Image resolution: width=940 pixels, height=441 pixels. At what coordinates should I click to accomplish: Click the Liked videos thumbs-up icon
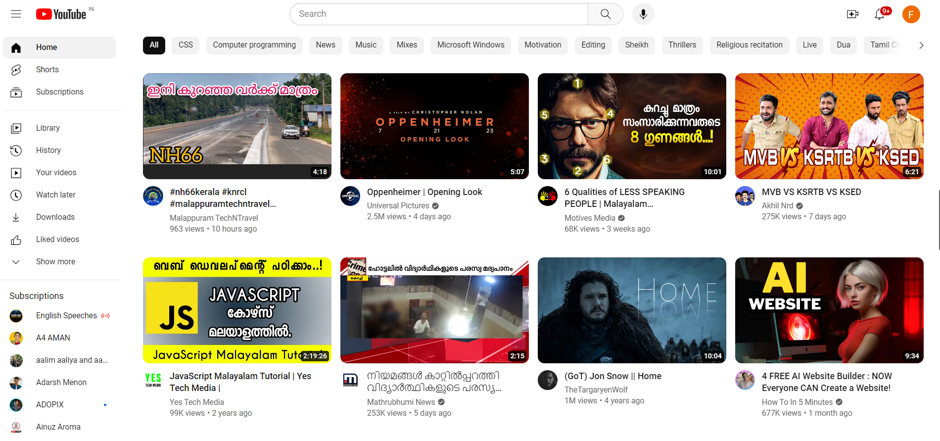click(x=16, y=240)
